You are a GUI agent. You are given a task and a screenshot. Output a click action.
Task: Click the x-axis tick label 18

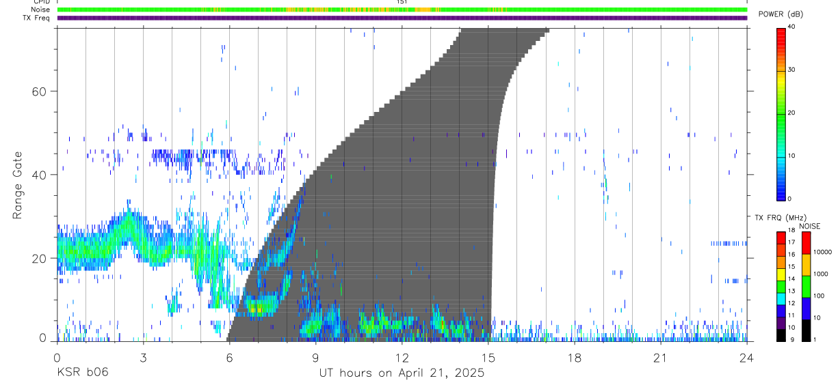coord(574,357)
